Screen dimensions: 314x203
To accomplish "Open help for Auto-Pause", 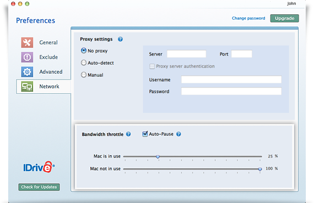I will 178,134.
